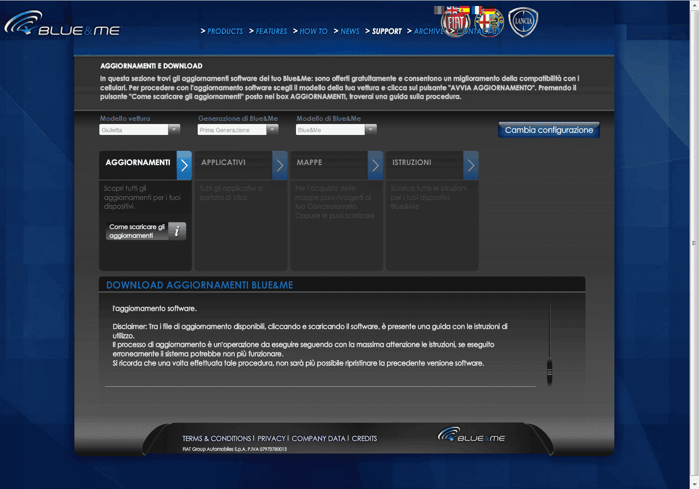Click the FIAT Group Automobiles S.p.A. footer text
Image resolution: width=699 pixels, height=489 pixels.
(x=234, y=449)
